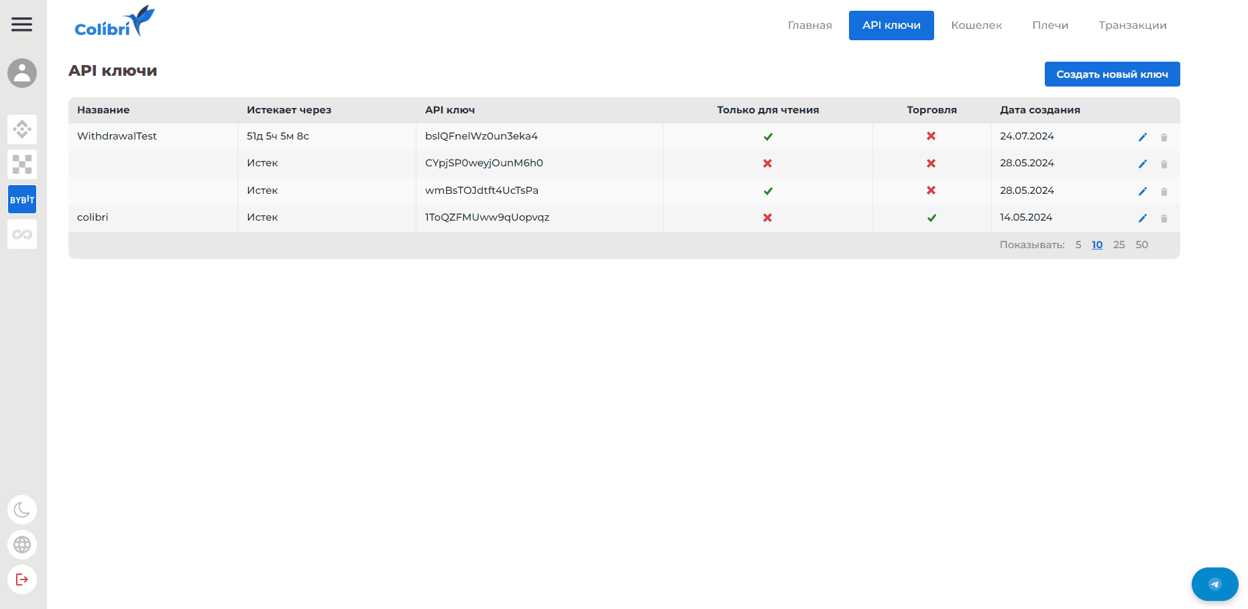
Task: Open language settings via globe icon
Action: (22, 545)
